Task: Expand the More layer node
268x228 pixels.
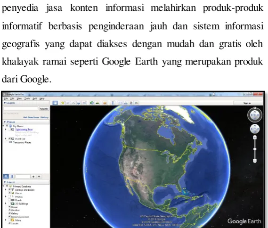Action: (x=6, y=220)
